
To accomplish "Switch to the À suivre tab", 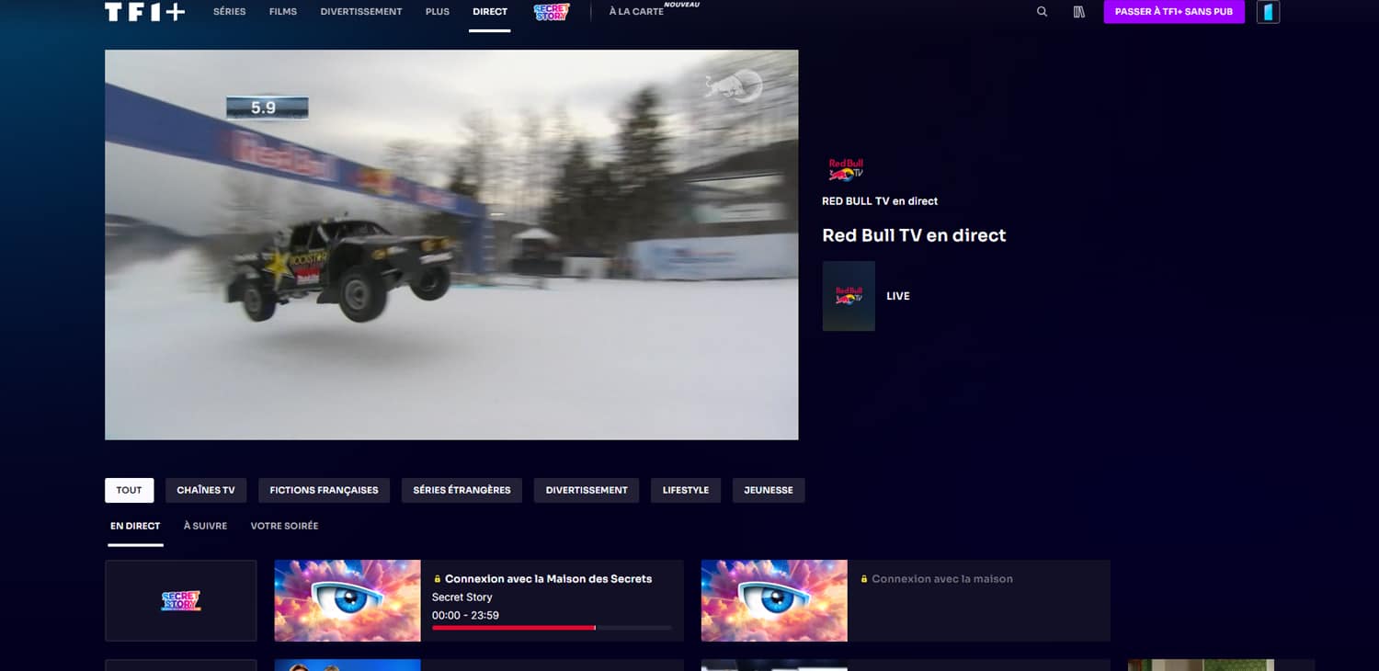I will pyautogui.click(x=205, y=526).
